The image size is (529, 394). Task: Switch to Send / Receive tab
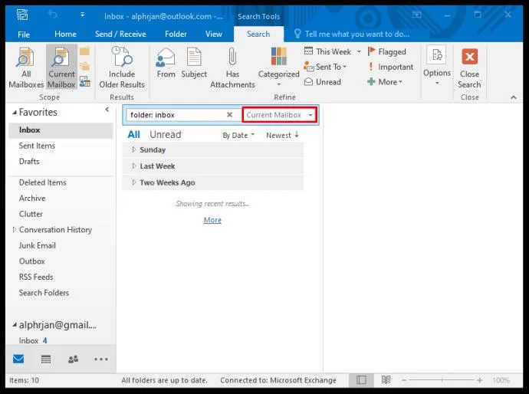click(120, 34)
